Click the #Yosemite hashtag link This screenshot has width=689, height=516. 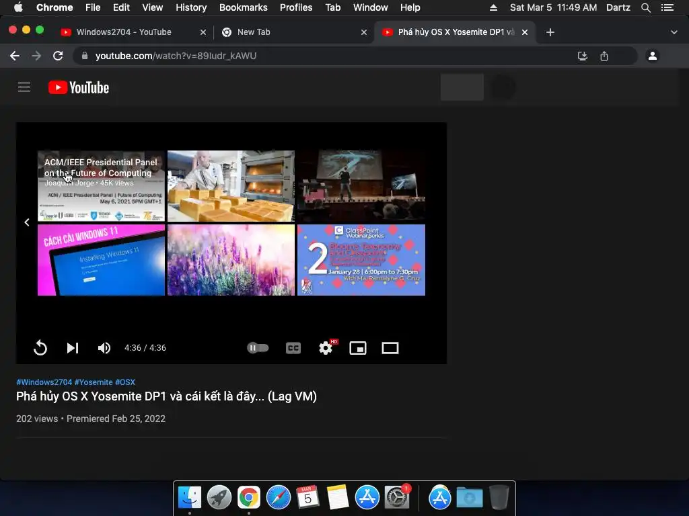pyautogui.click(x=94, y=382)
